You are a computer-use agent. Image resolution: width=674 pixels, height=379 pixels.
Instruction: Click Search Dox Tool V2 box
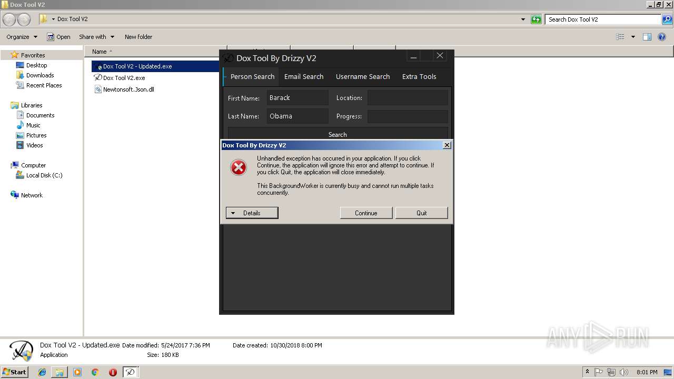coord(603,19)
